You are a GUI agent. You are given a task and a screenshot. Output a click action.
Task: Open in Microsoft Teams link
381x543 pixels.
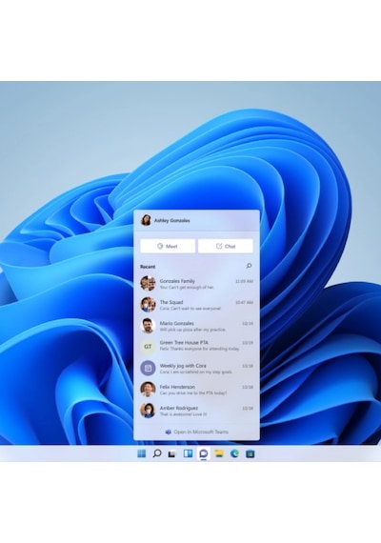coord(197,432)
